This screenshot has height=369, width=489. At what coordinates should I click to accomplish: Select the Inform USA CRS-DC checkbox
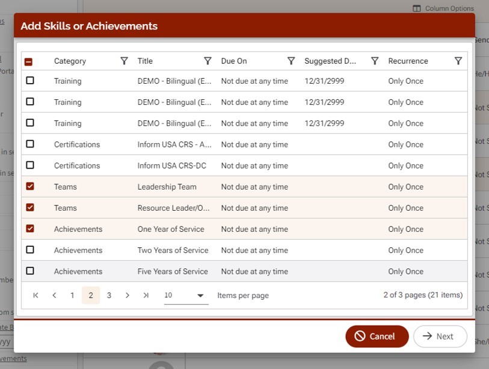coord(30,166)
